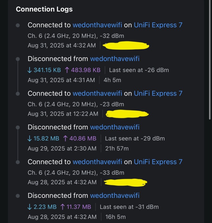Click the download arrow beside 15.82 MB
Screen dimensions: 212x223
30,139
